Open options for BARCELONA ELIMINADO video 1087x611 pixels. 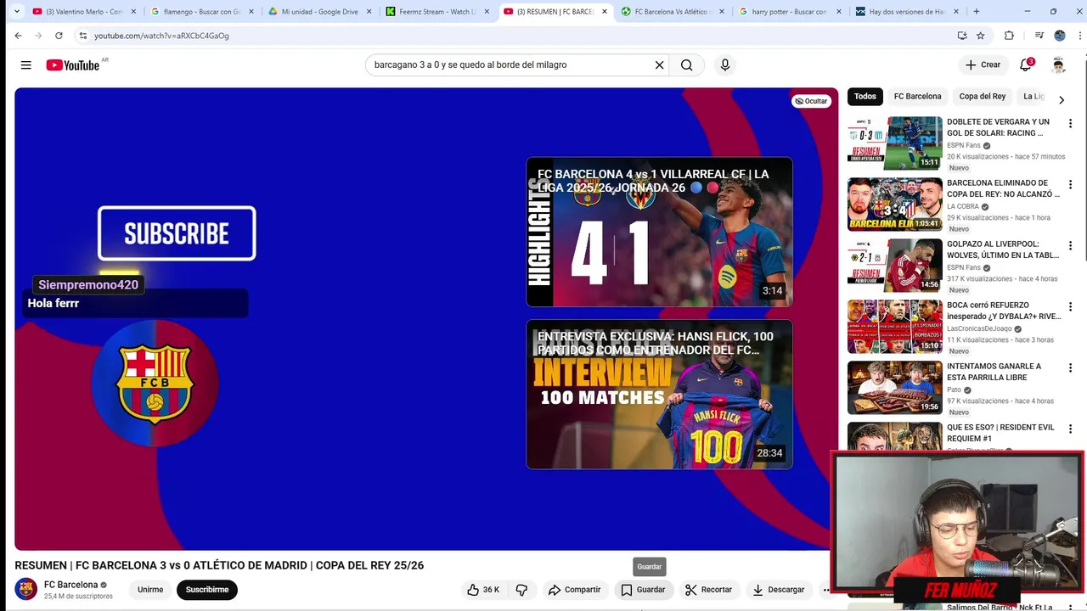point(1070,185)
